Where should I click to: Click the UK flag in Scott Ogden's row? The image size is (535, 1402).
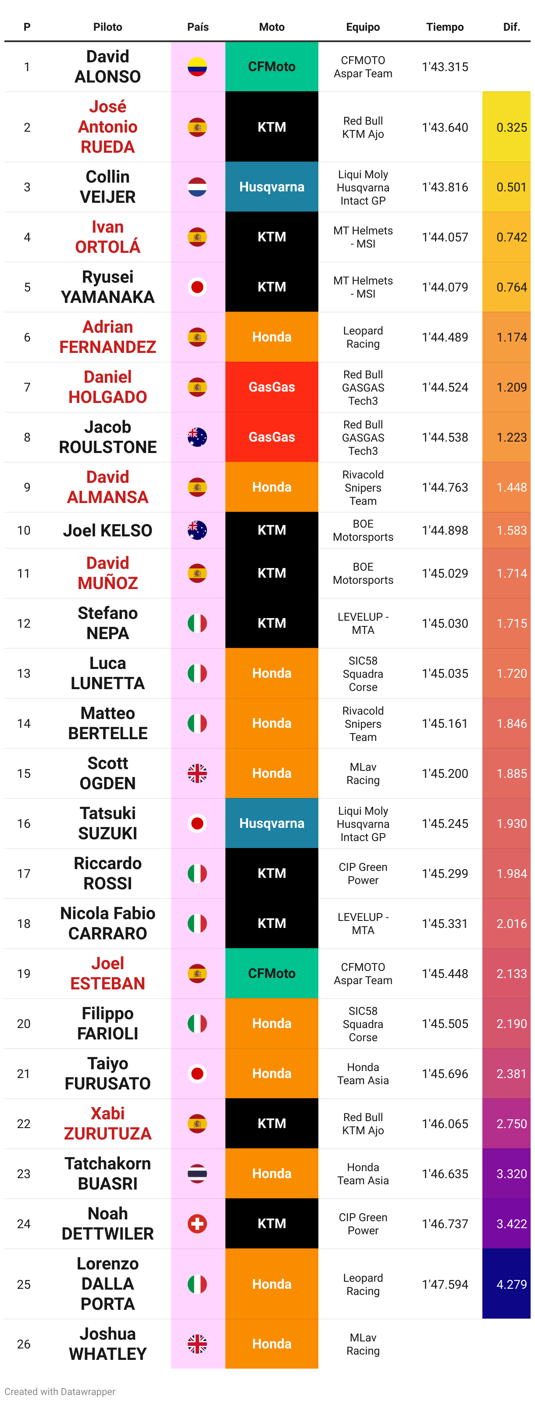[197, 773]
